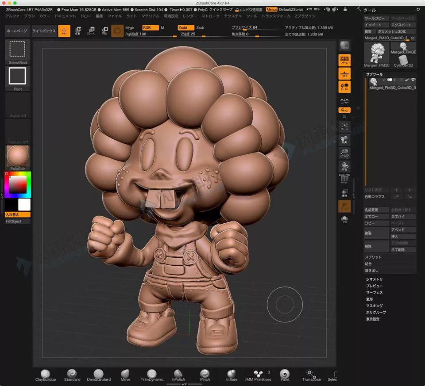Open the IMM Primitives brush
Image resolution: width=425 pixels, height=386 pixels.
258,375
